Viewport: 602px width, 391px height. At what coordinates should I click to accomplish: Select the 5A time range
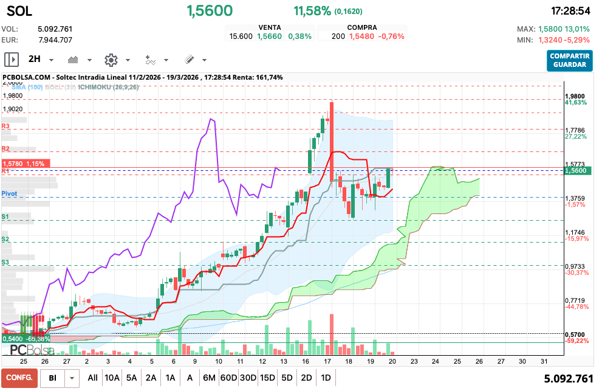(131, 378)
